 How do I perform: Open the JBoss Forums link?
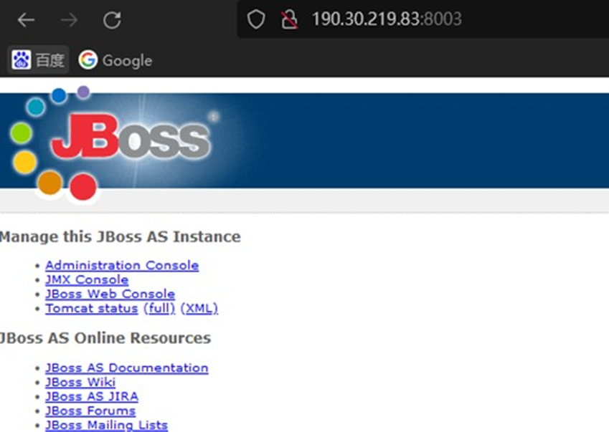(x=90, y=411)
